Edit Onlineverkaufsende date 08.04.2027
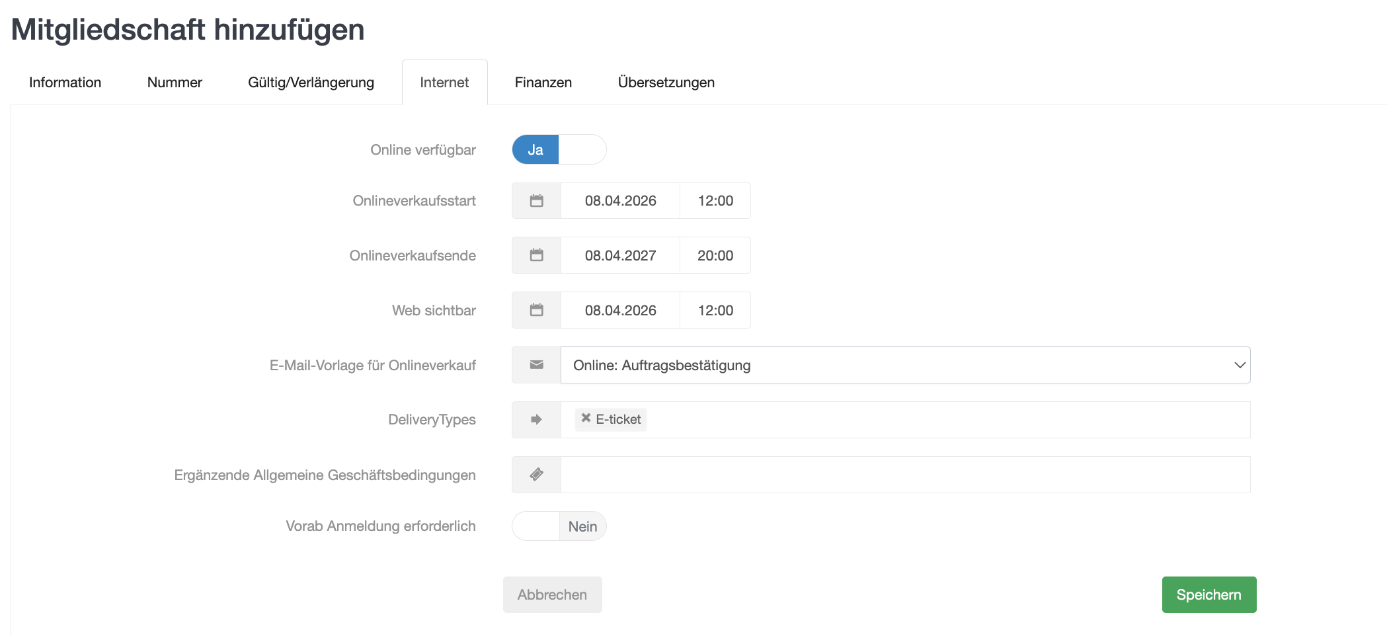 pos(620,255)
